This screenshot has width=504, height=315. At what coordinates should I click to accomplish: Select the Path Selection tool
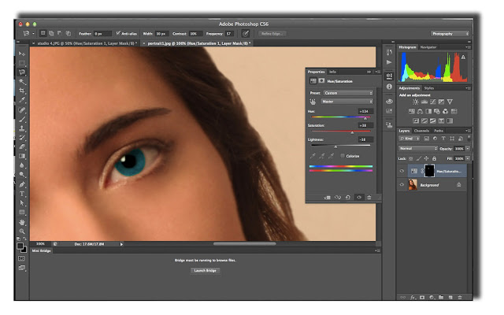tap(21, 203)
